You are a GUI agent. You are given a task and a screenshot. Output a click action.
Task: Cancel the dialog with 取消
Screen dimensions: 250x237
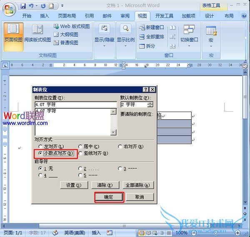point(140,197)
